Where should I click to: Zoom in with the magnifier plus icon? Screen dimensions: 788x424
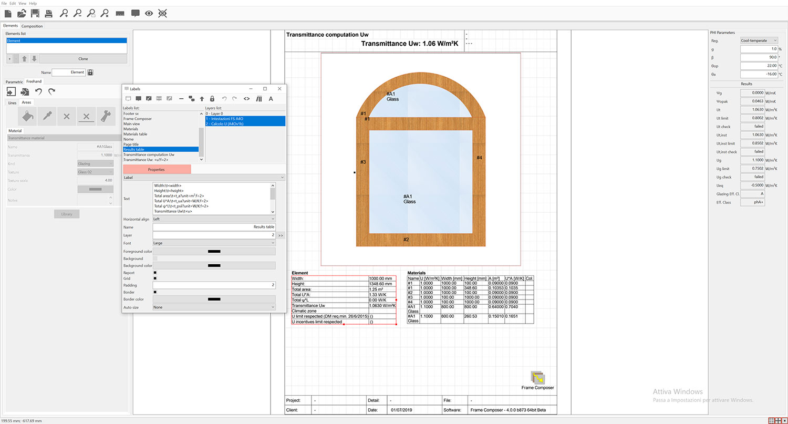point(64,13)
